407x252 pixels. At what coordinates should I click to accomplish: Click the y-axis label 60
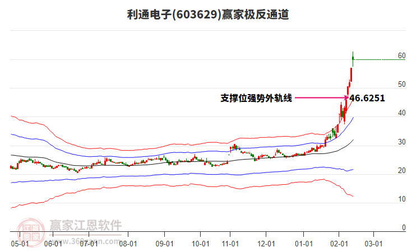[401, 55]
